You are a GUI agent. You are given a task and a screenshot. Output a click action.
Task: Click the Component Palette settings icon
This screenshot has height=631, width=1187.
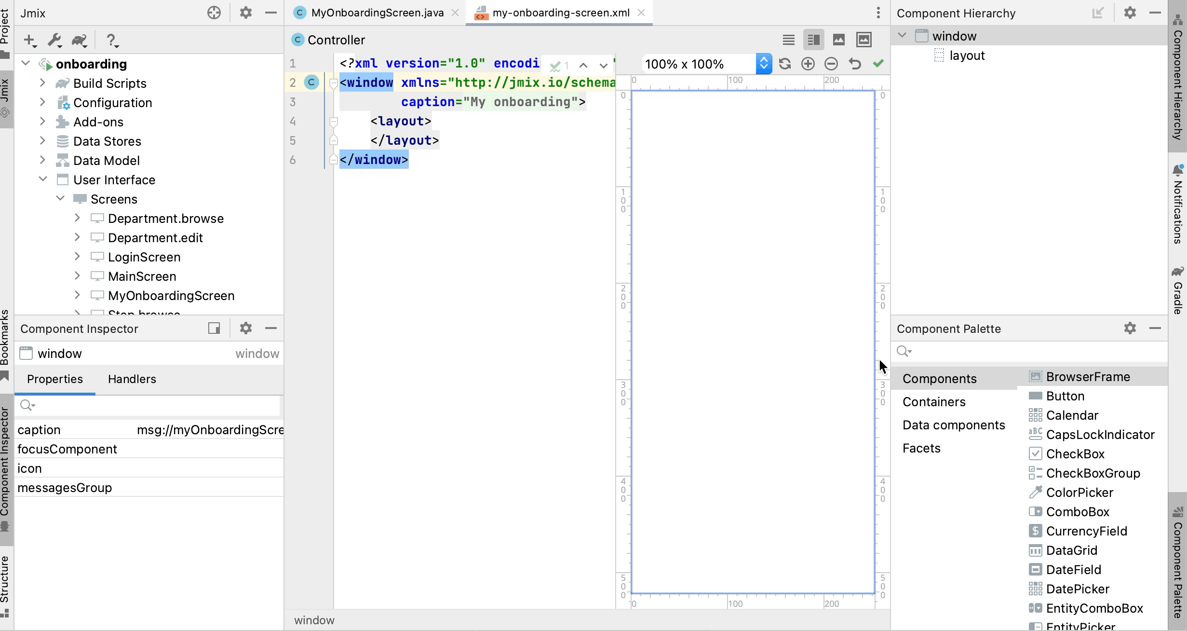coord(1131,329)
